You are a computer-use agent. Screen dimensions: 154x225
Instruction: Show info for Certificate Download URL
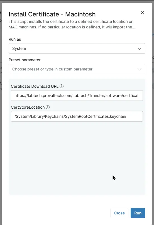tap(62, 86)
